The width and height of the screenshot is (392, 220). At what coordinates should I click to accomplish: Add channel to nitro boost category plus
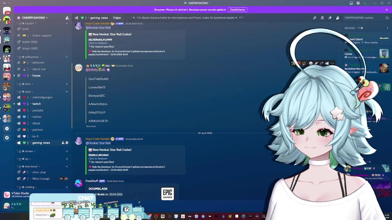67,167
